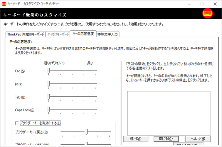Open the ThinkPad 内蔵のキーボード tab

tap(25, 34)
